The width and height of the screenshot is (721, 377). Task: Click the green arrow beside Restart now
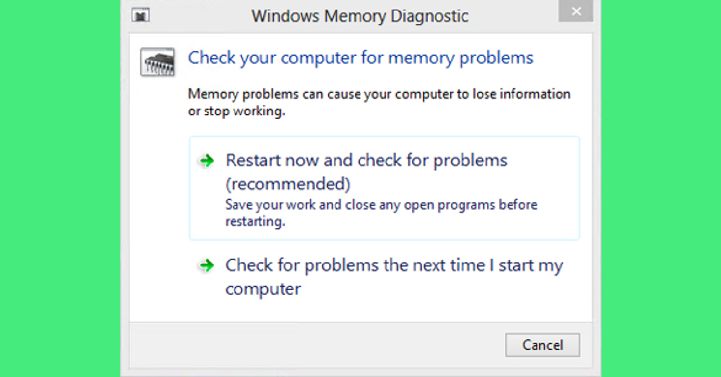point(207,161)
